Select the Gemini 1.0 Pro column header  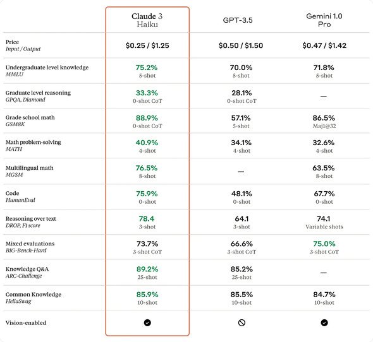(324, 20)
